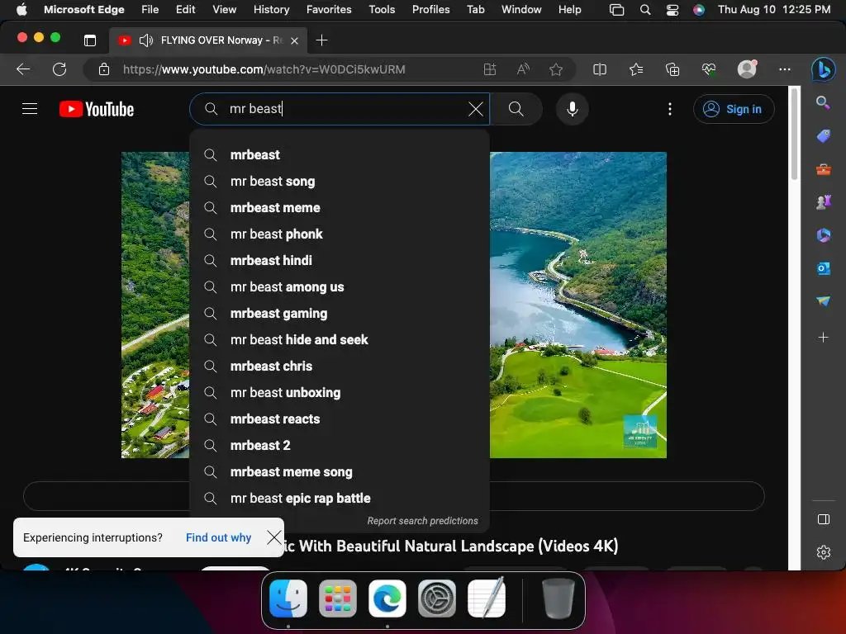Go to the YouTube home logo

pos(97,109)
